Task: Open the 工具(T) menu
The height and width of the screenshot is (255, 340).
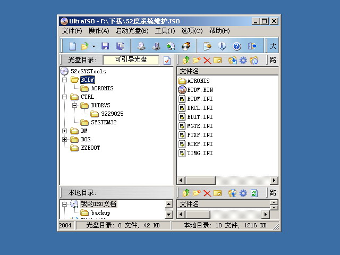Action: (165, 31)
